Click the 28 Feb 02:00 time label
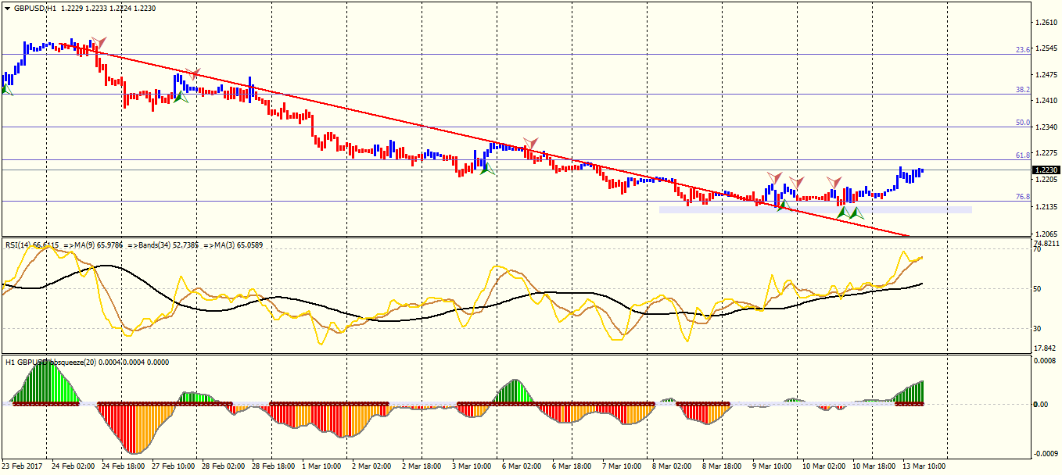 click(224, 466)
